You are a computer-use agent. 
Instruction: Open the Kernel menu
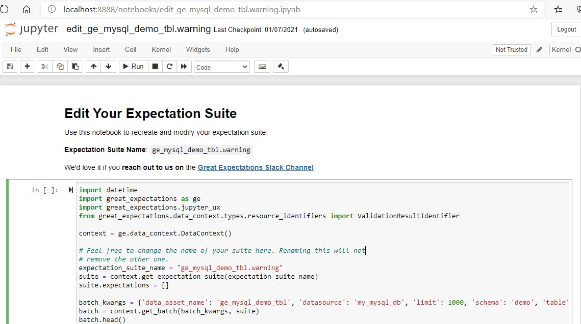161,49
